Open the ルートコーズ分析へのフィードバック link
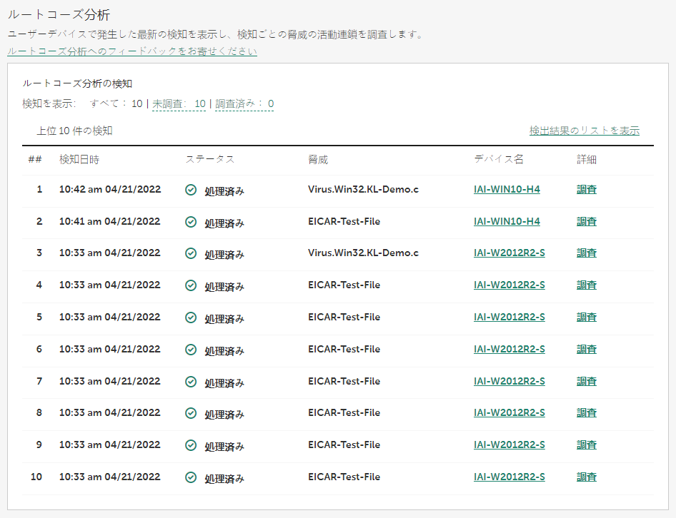The image size is (676, 518). pos(132,51)
